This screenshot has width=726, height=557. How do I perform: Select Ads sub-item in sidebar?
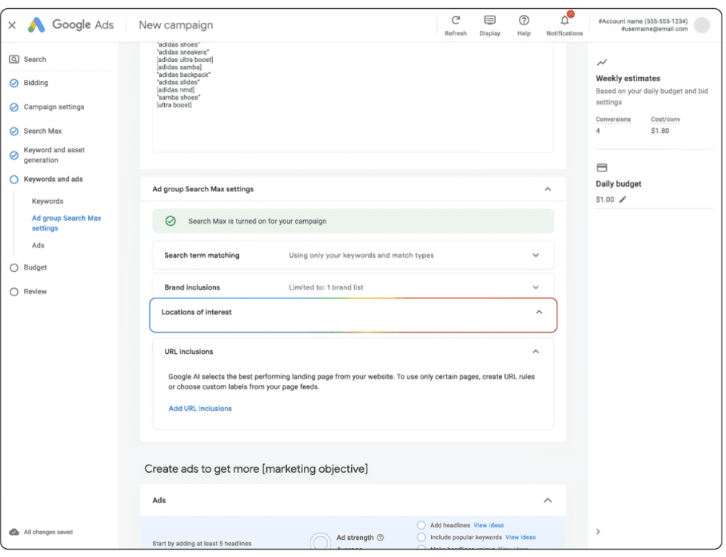pos(38,245)
